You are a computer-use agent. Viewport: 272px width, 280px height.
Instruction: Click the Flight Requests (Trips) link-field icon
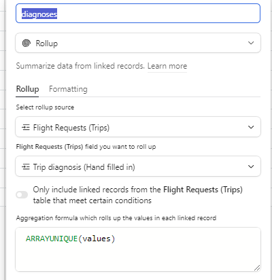click(x=26, y=128)
